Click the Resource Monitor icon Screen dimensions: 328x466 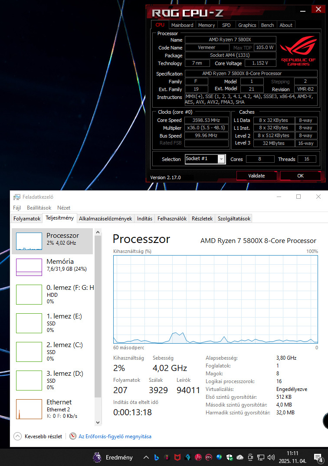click(73, 436)
